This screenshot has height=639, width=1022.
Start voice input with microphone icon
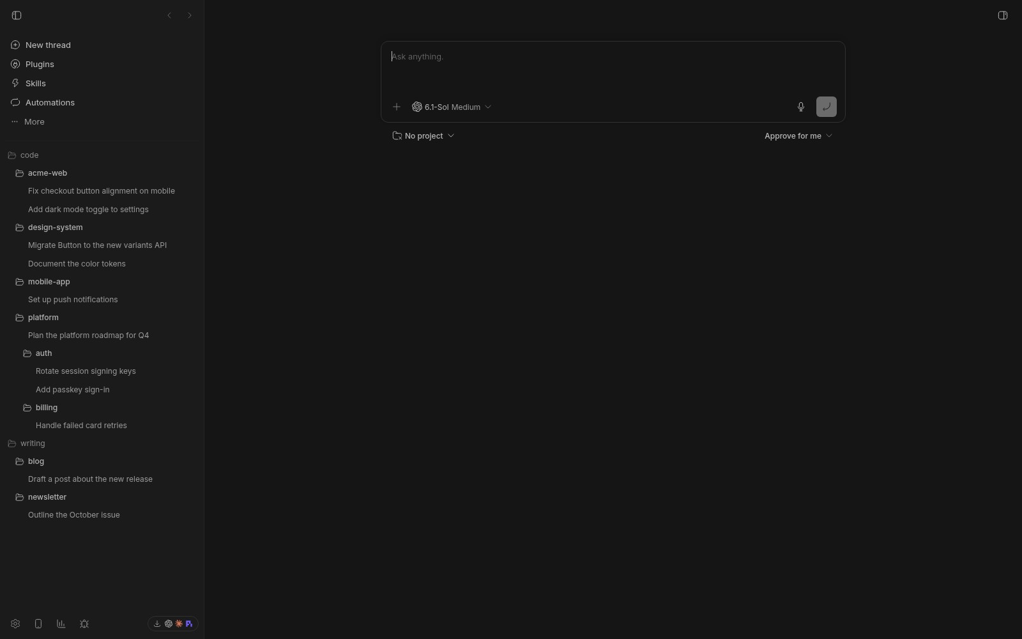coord(801,107)
